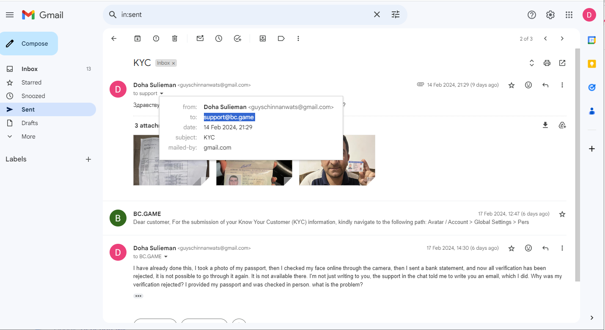
Task: Open Google Keep side panel
Action: [592, 64]
